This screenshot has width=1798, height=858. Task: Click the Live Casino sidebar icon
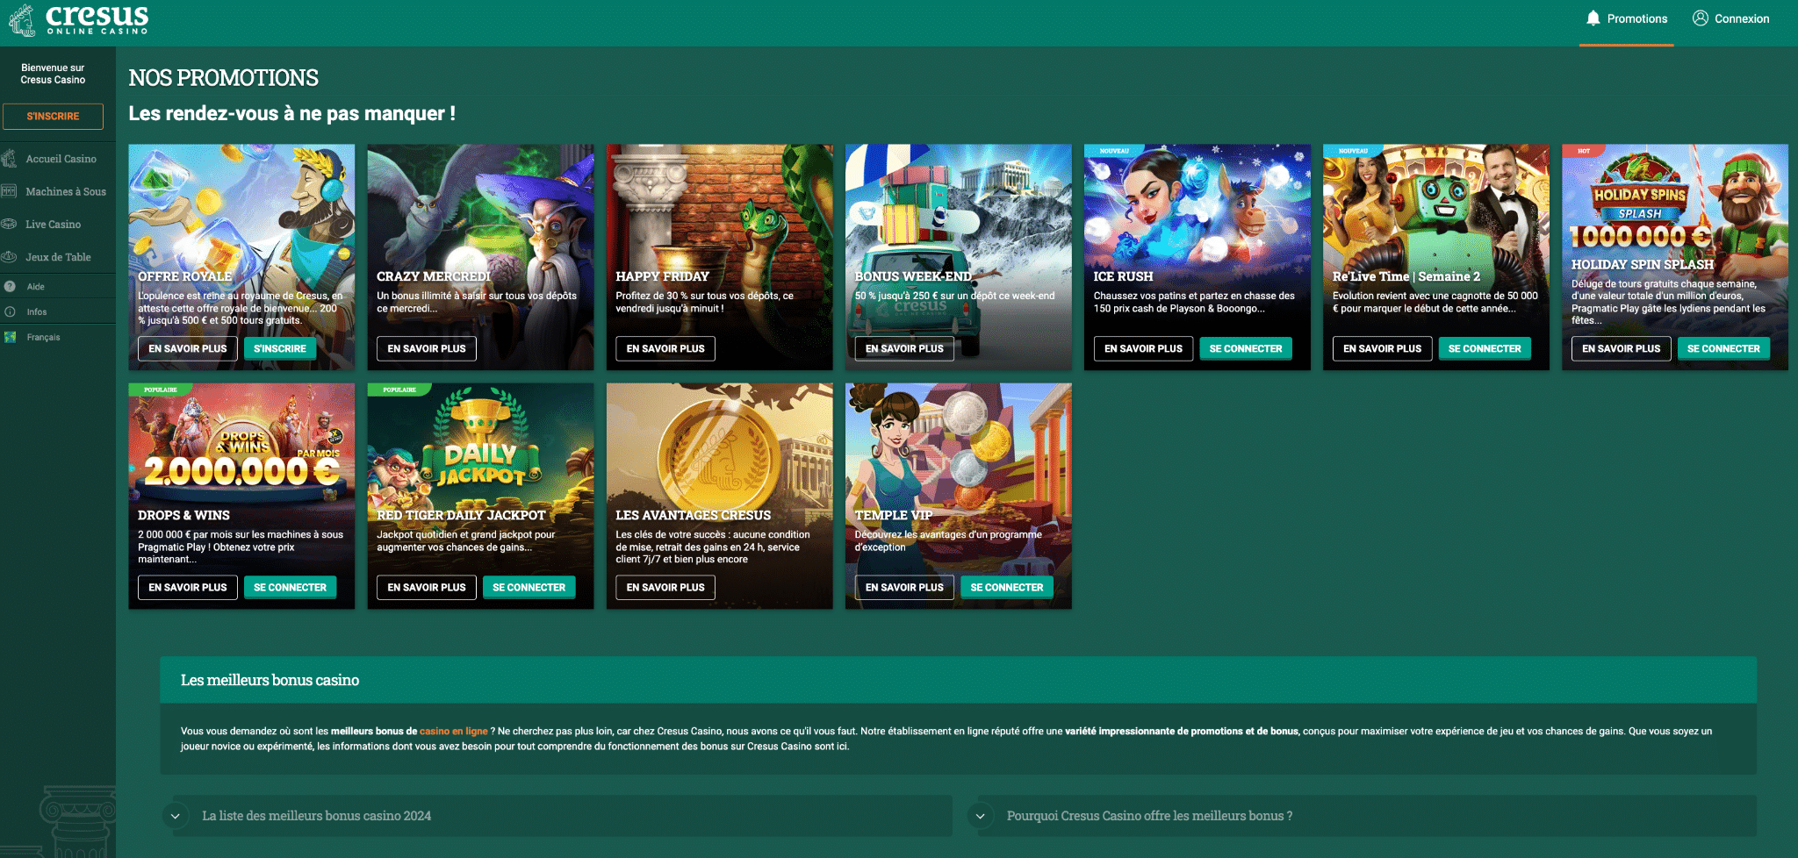click(10, 224)
